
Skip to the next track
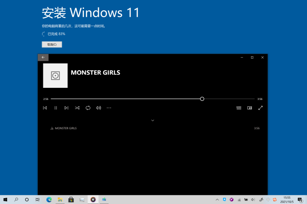click(x=66, y=108)
